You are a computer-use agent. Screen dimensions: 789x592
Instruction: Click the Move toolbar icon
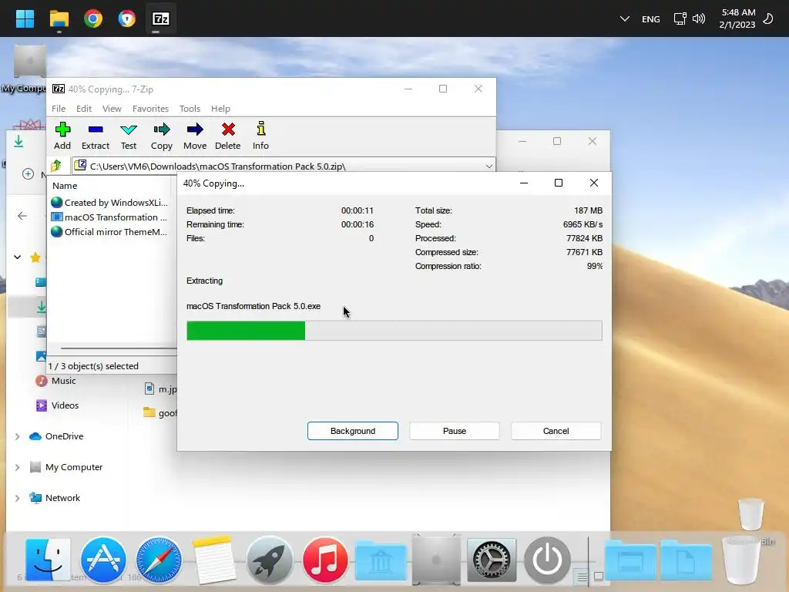coord(195,136)
